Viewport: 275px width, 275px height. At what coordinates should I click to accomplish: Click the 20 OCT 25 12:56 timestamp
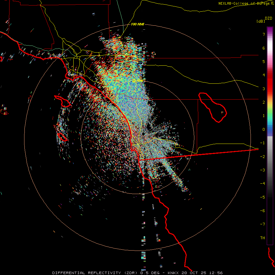202,273
